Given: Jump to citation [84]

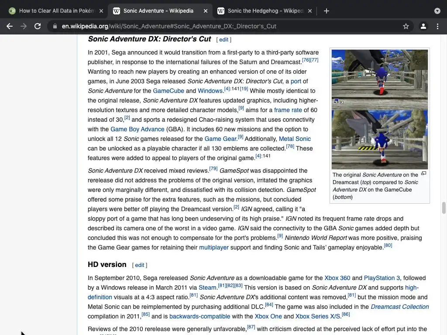Looking at the screenshot, I should tap(269, 304).
